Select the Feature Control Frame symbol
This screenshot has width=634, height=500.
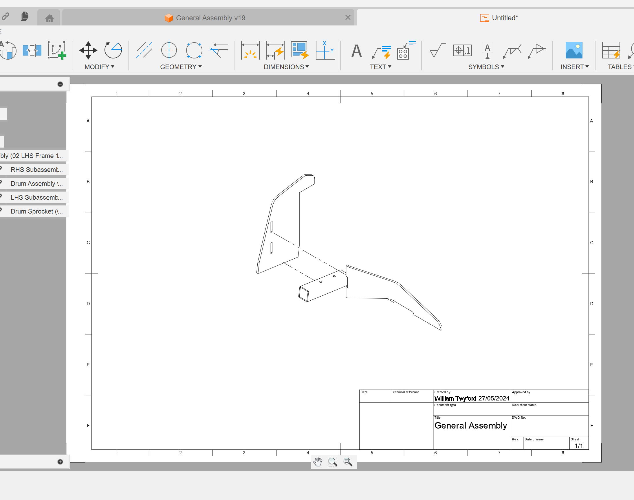462,50
